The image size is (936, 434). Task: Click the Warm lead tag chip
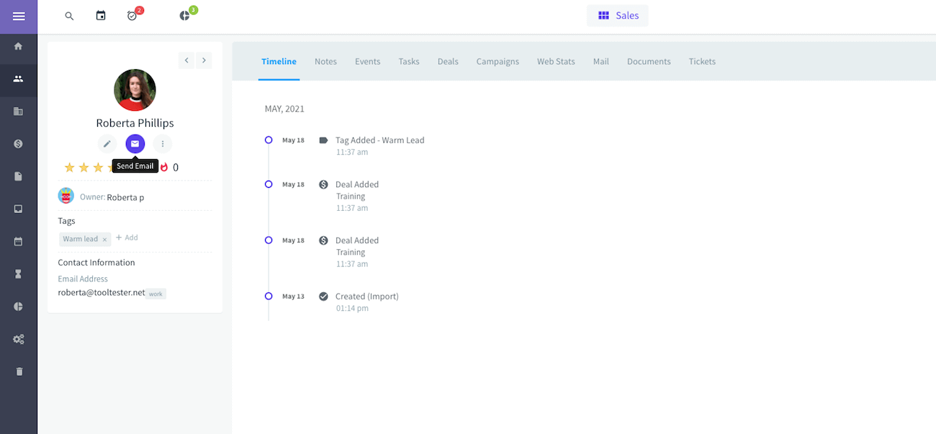(x=85, y=239)
